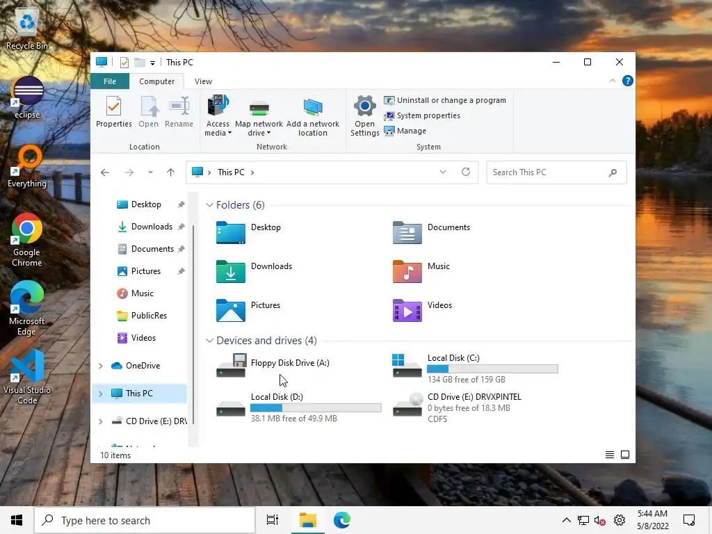Click Local Disk (D:) usage bar
712x534 pixels.
point(316,408)
